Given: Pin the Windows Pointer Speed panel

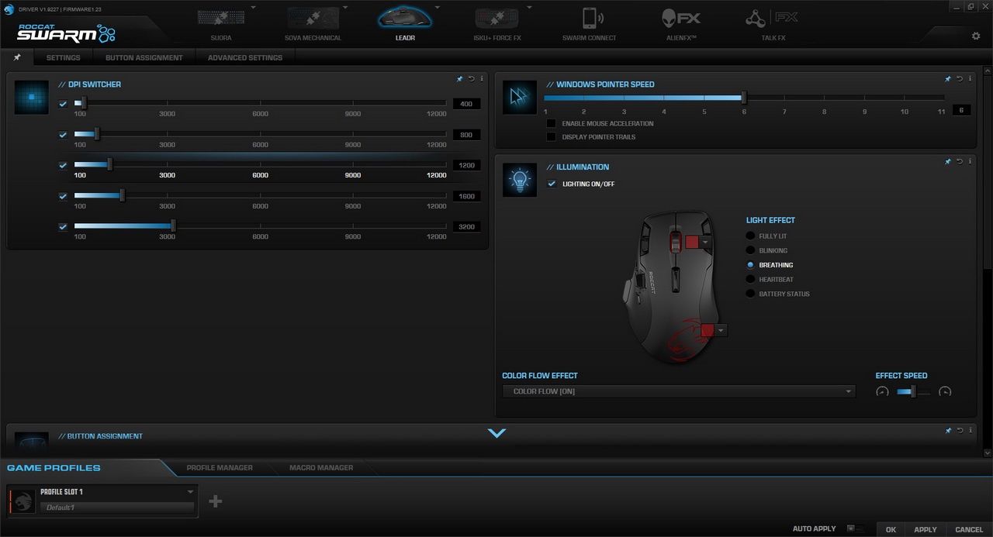Looking at the screenshot, I should click(x=948, y=78).
